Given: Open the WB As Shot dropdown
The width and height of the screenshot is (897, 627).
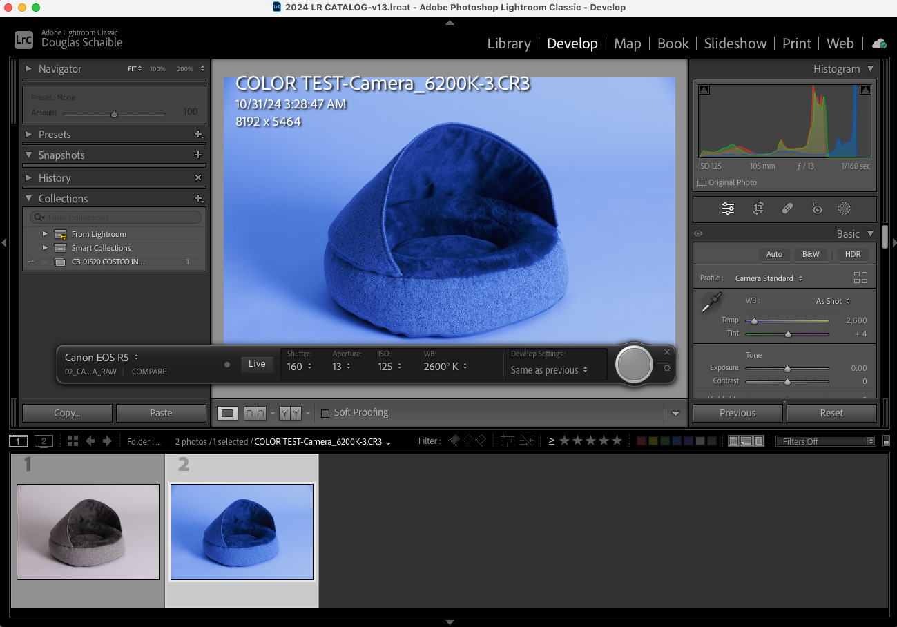Looking at the screenshot, I should pos(831,300).
